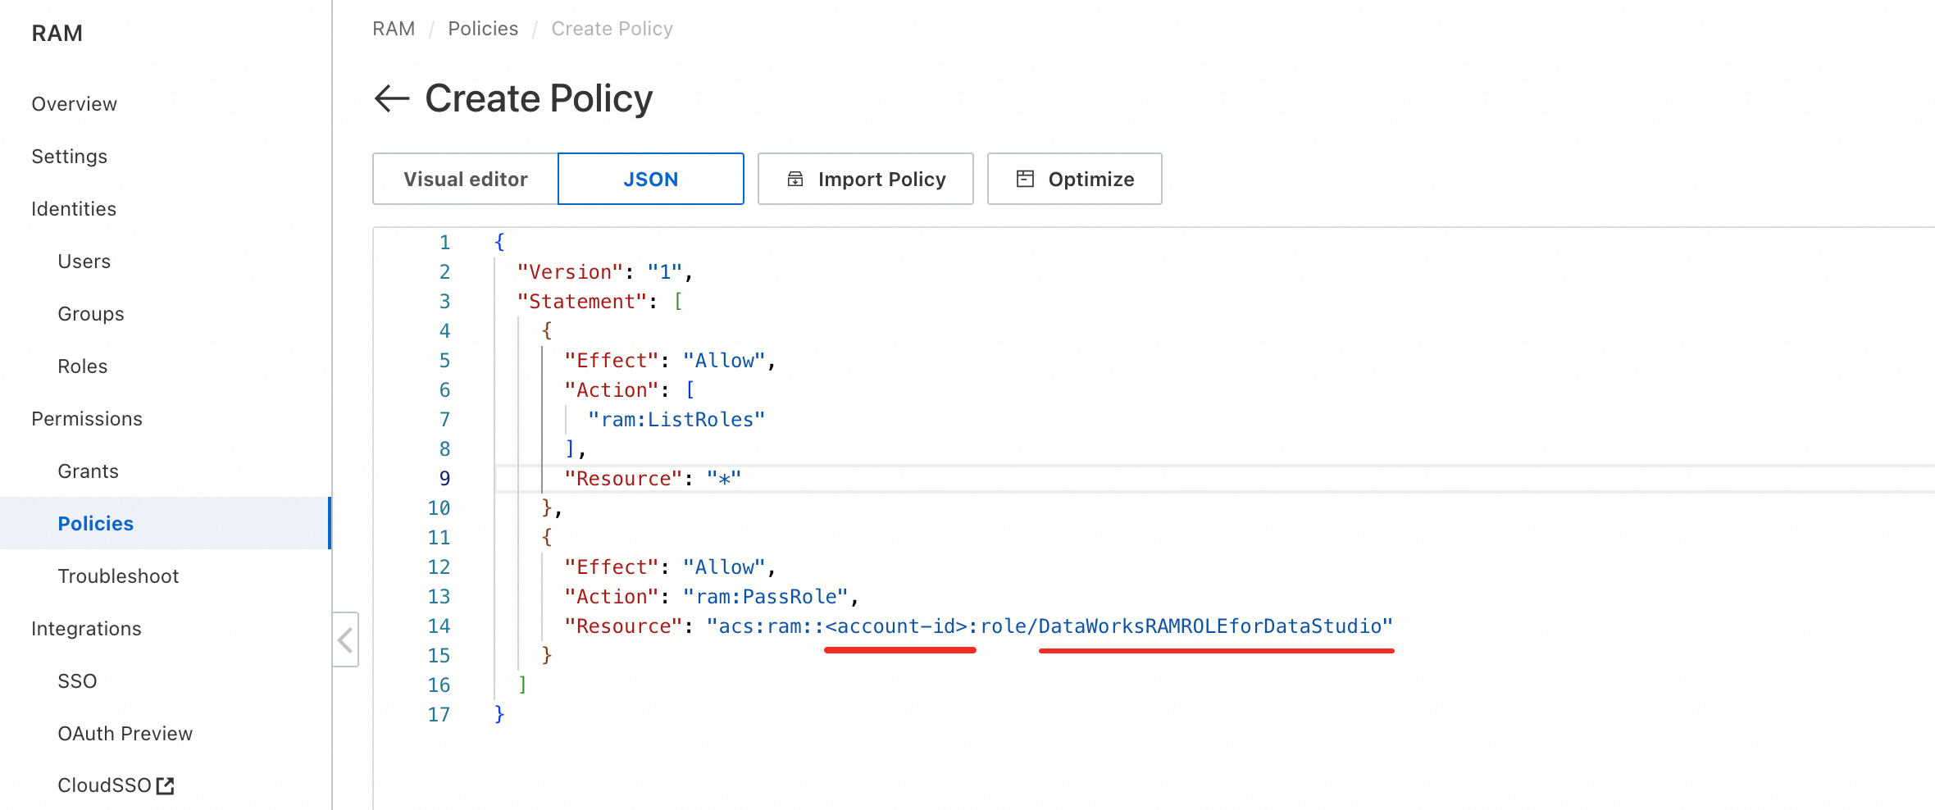Open the Policies breadcrumb link
The image size is (1935, 810).
coord(483,29)
